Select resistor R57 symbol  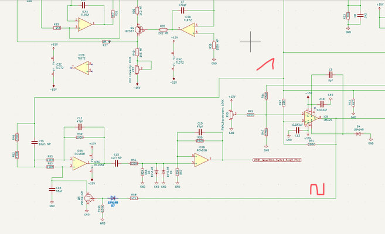tap(178, 172)
